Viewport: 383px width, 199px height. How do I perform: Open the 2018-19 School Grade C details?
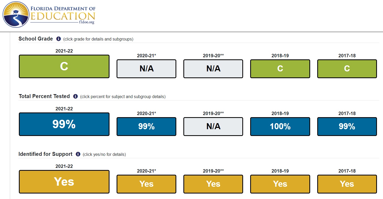click(x=280, y=69)
